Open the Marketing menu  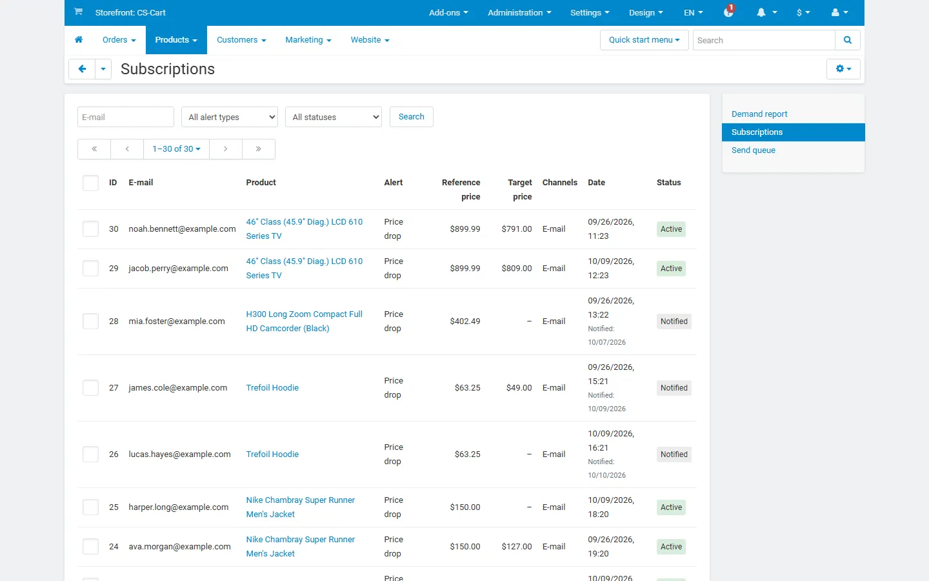[x=308, y=40]
